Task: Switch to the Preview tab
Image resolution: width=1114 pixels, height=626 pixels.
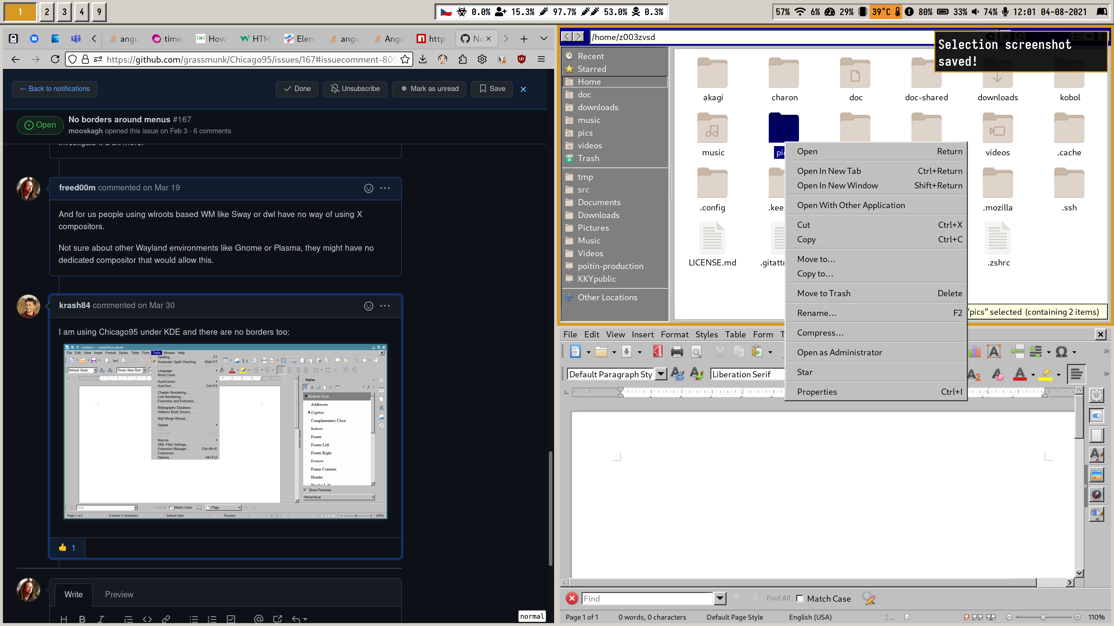Action: pyautogui.click(x=119, y=594)
